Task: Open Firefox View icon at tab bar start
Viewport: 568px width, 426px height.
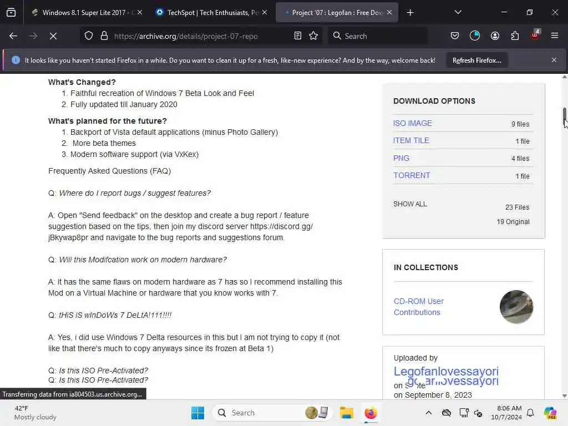Action: pos(11,13)
